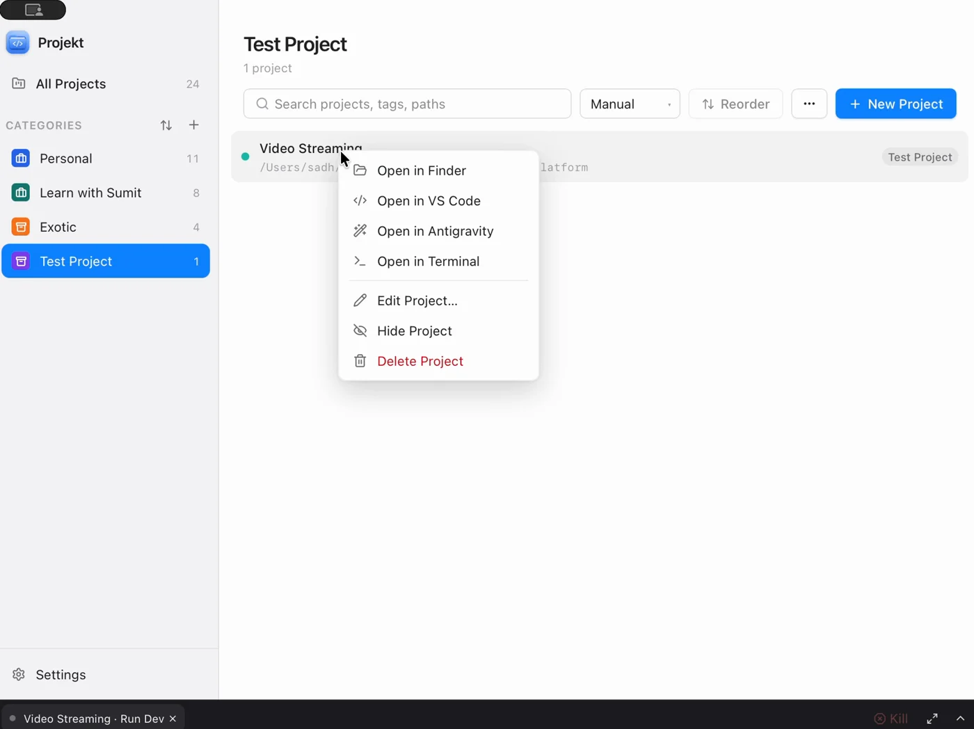Click the orange Exotic category icon

21,227
